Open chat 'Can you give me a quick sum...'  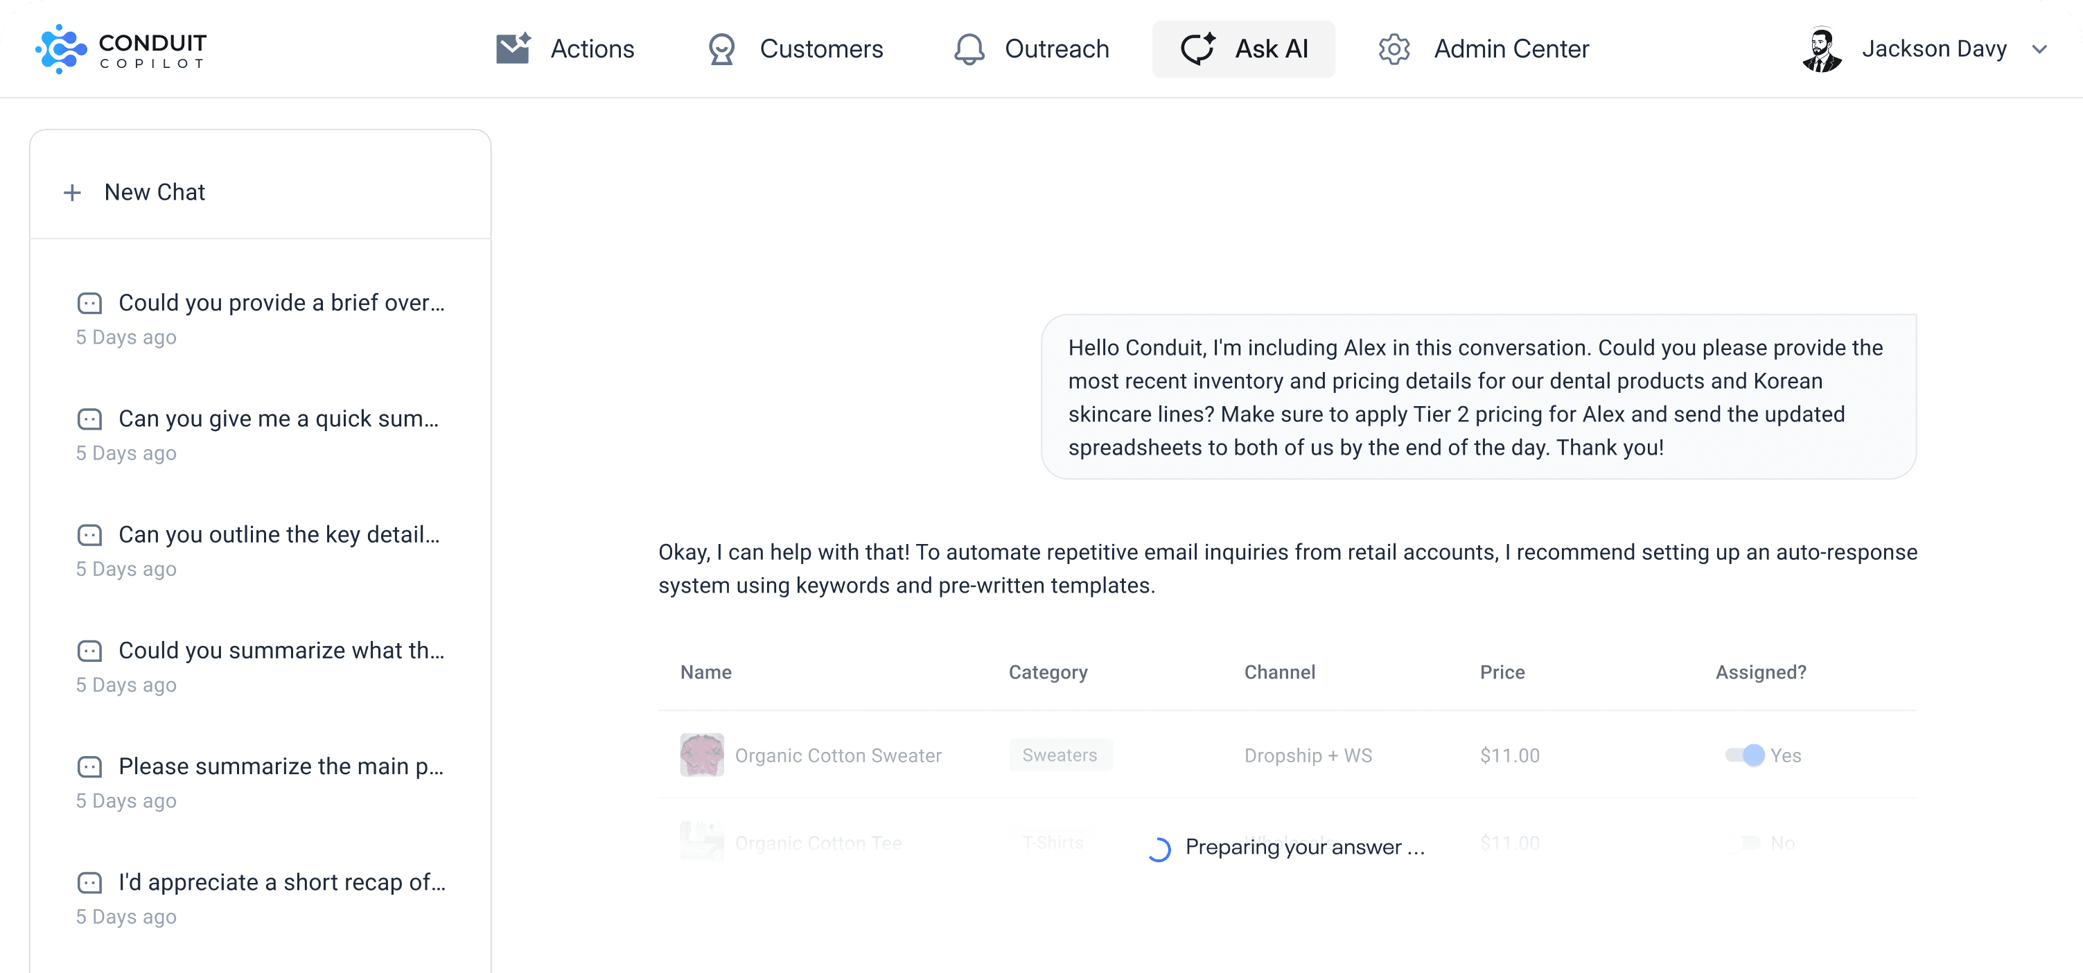278,419
